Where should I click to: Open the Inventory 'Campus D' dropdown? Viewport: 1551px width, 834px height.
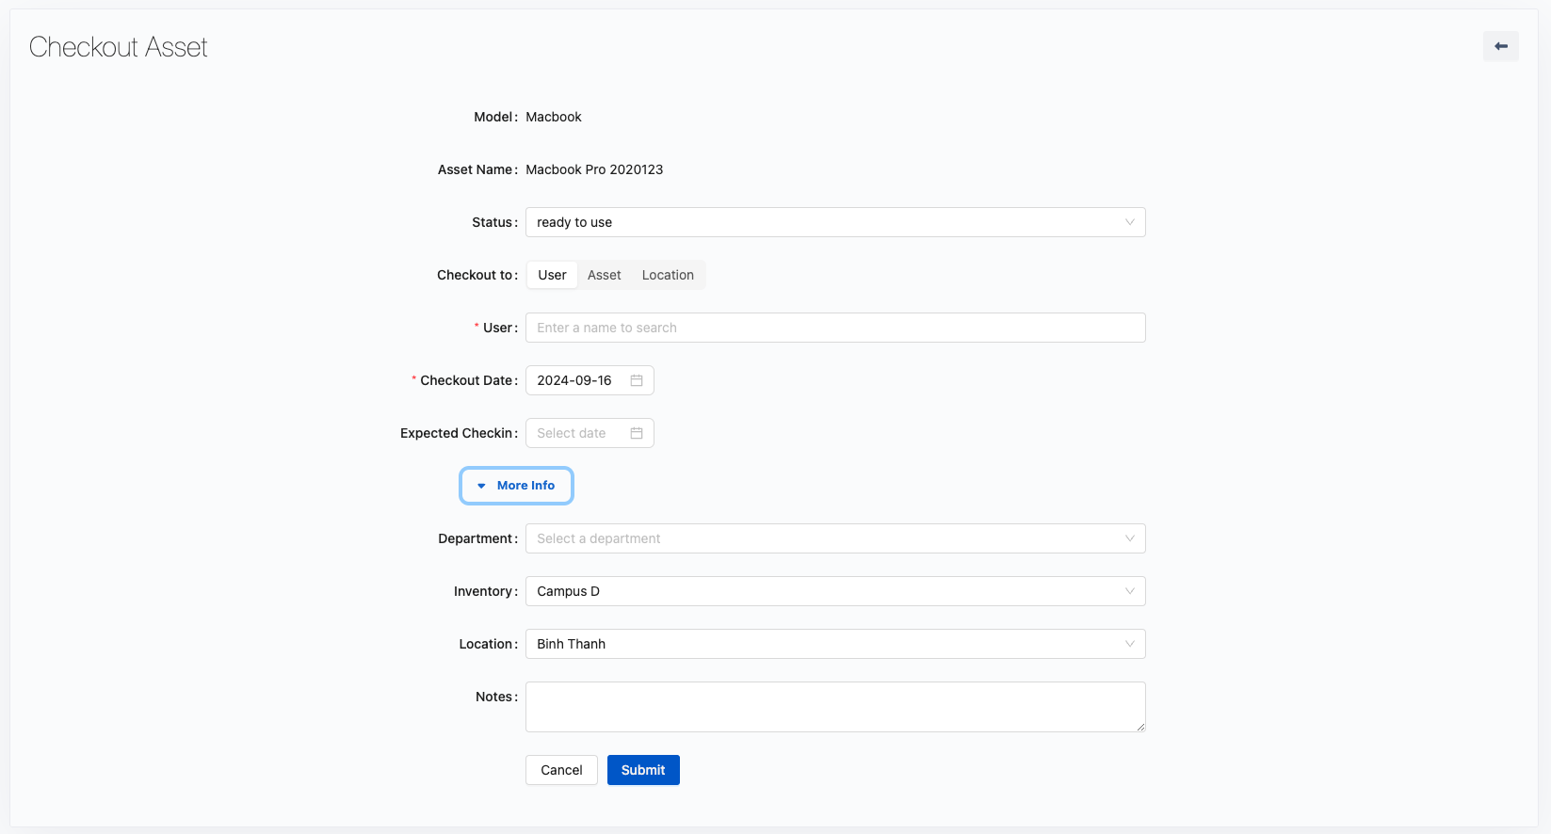click(819, 591)
